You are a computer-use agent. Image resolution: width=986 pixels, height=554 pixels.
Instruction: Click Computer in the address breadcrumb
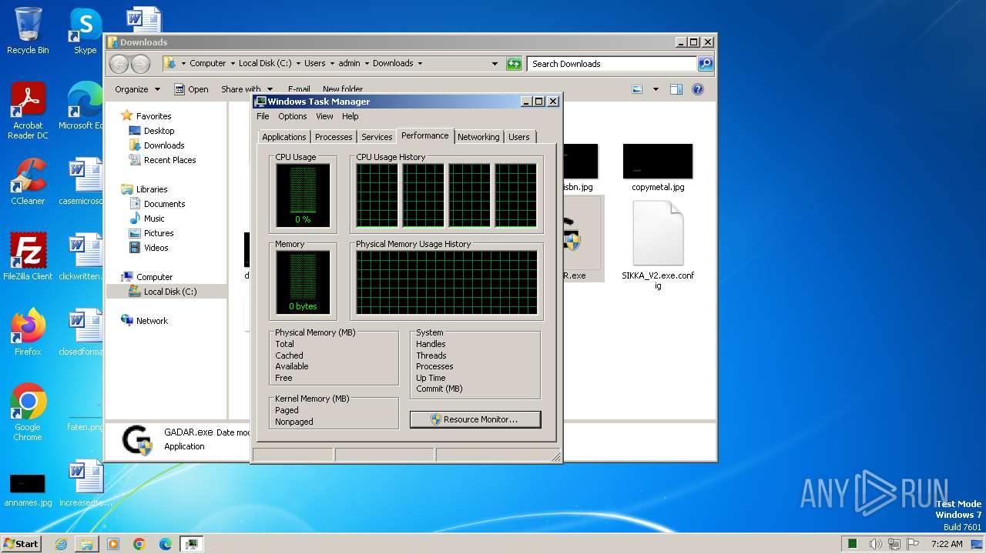point(208,64)
